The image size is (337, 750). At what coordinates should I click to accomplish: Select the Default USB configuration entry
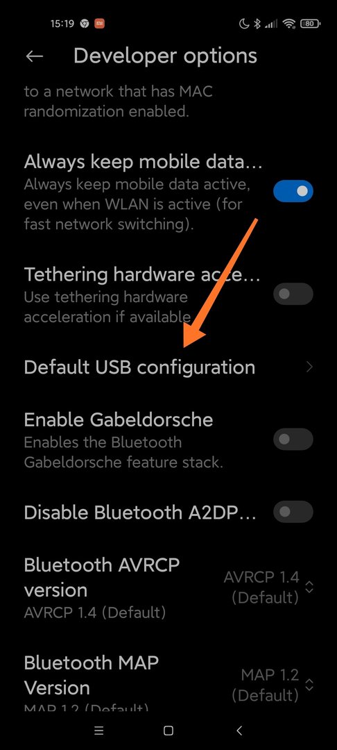pyautogui.click(x=168, y=367)
